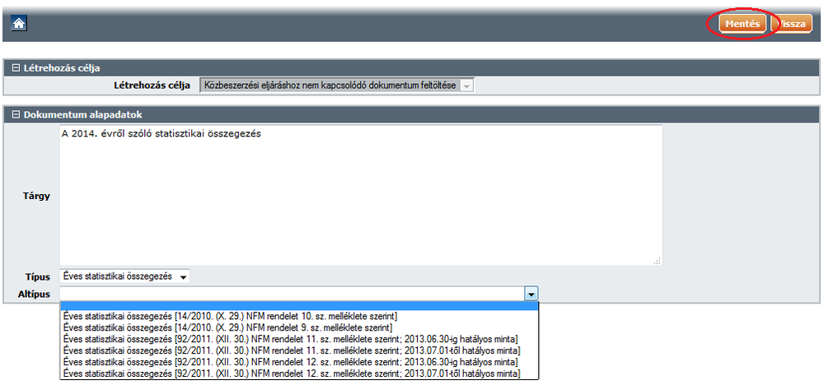824x385 pixels.
Task: Select 92/2011 11. sz. melléklete, 2013.07.01-től hatályos minta
Action: [x=291, y=350]
